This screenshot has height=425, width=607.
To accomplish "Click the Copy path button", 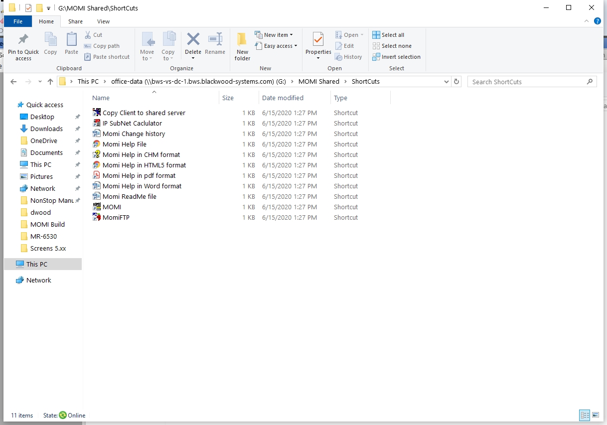I will point(102,46).
